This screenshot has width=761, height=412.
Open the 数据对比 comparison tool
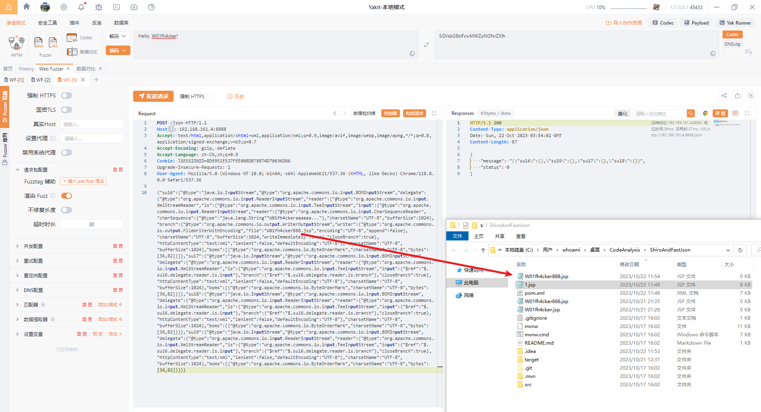coord(82,52)
